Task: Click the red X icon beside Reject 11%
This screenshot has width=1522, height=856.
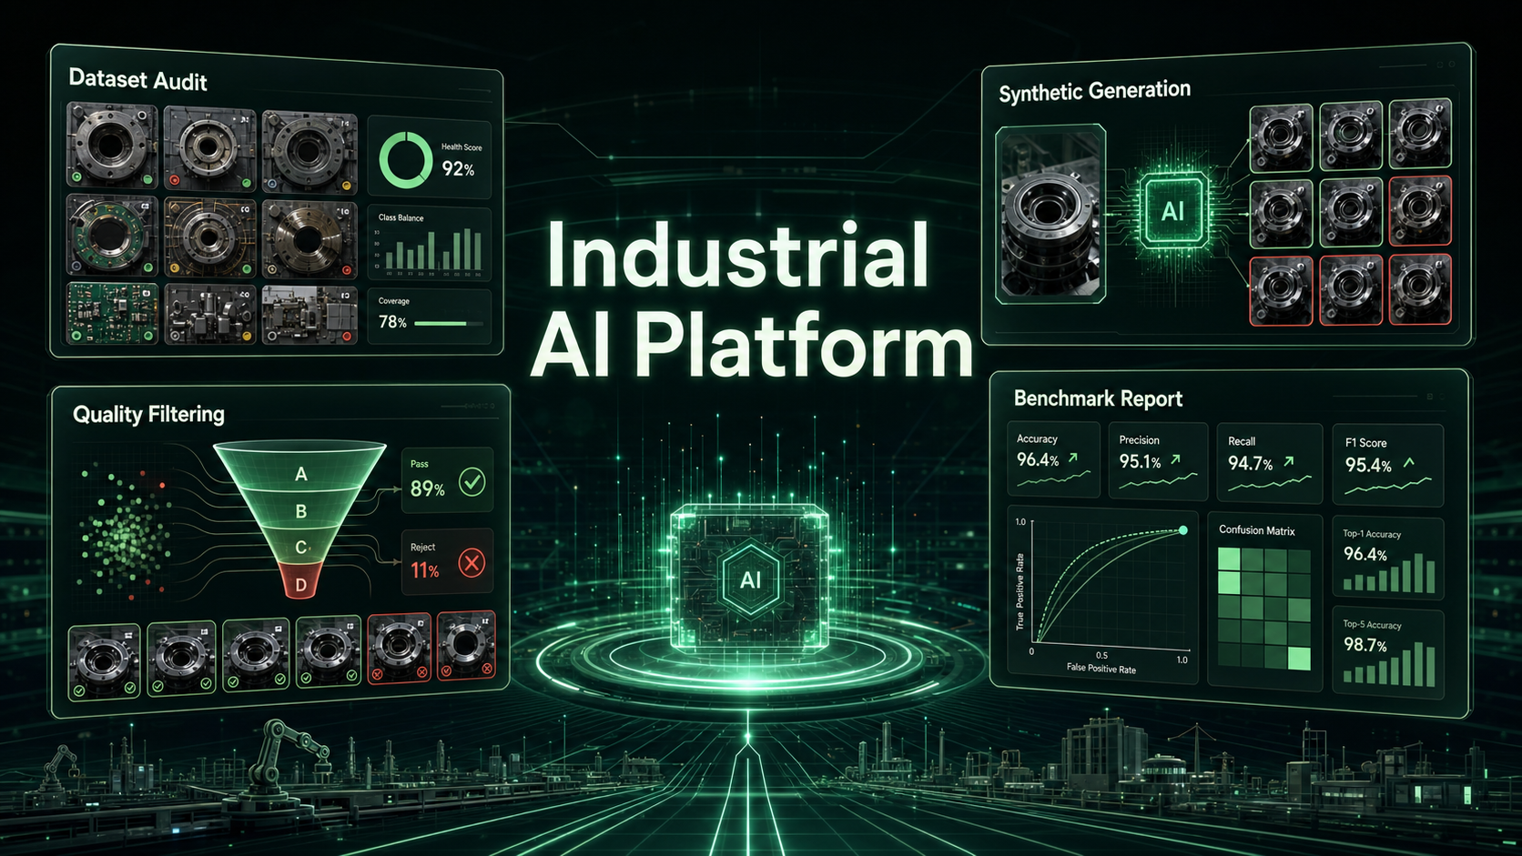Action: [x=472, y=563]
